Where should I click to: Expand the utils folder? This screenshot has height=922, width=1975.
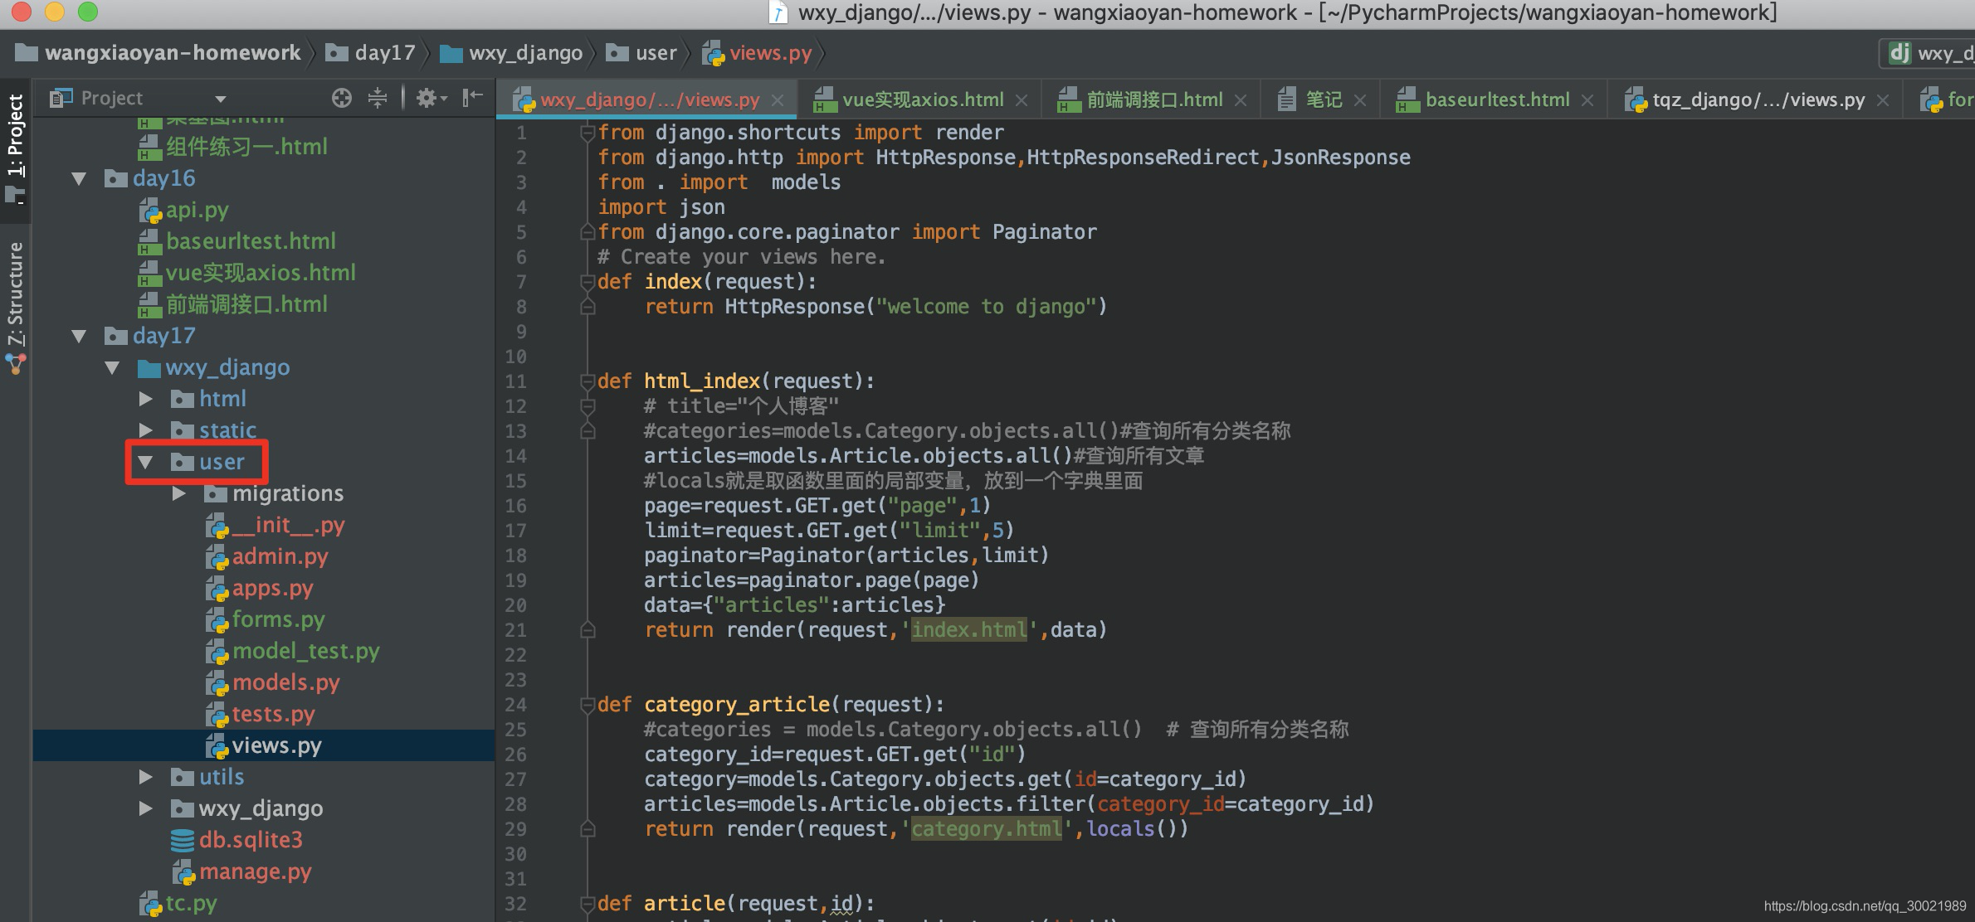click(x=145, y=777)
